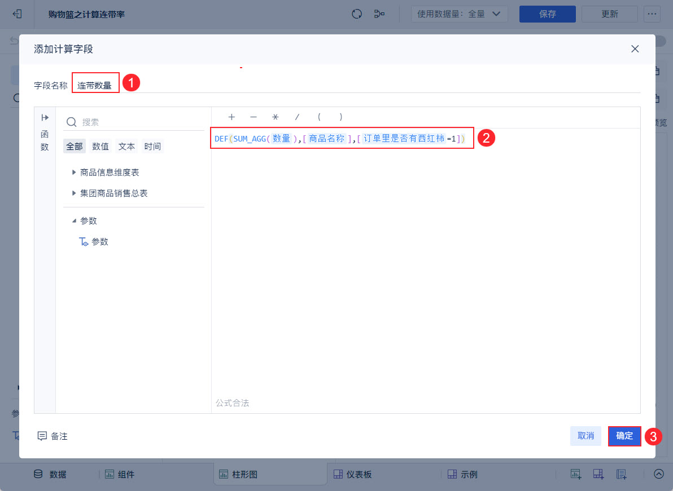The width and height of the screenshot is (673, 491).
Task: Click the 组件 tab label in bottom bar
Action: 126,474
